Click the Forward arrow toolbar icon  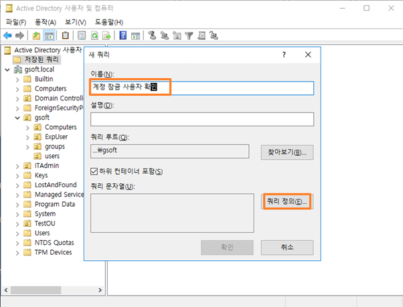pyautogui.click(x=19, y=35)
